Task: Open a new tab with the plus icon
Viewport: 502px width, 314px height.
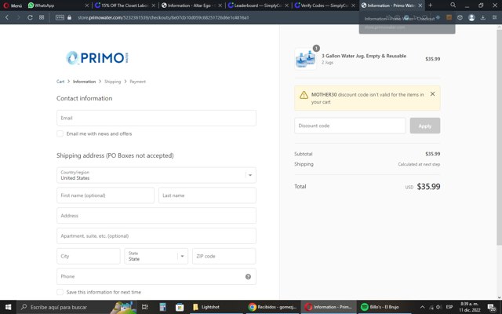Action: click(430, 5)
